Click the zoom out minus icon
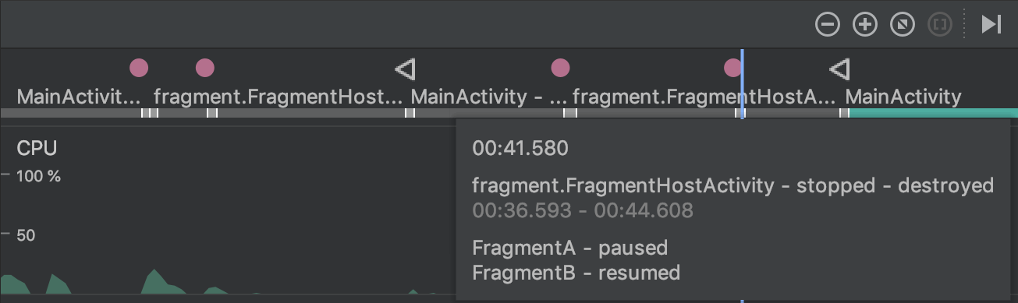The width and height of the screenshot is (1018, 303). tap(828, 25)
